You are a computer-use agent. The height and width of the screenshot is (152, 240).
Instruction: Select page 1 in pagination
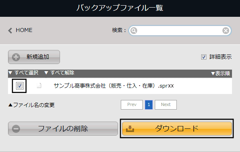(149, 105)
